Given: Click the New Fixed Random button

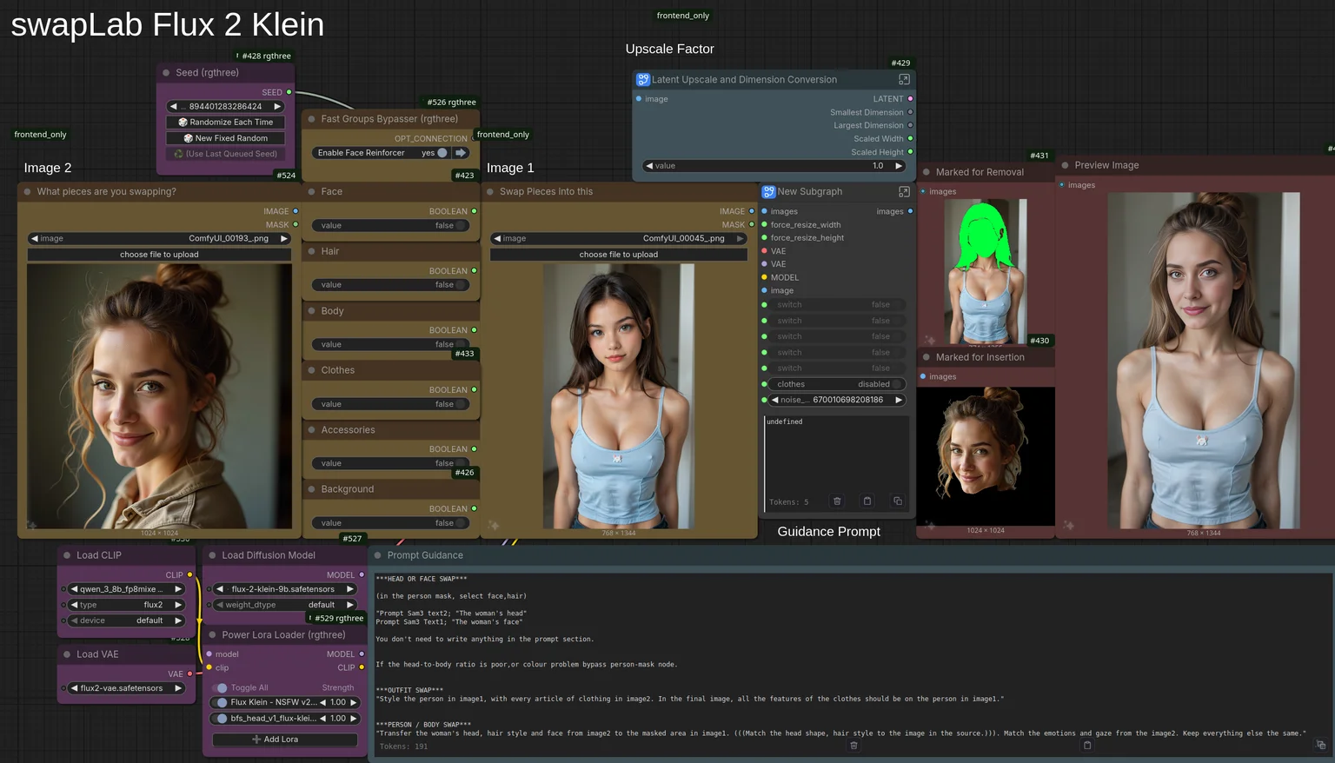Looking at the screenshot, I should click(225, 138).
